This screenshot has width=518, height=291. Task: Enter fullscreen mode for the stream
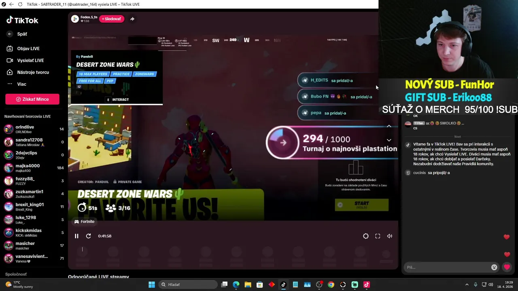(378, 236)
